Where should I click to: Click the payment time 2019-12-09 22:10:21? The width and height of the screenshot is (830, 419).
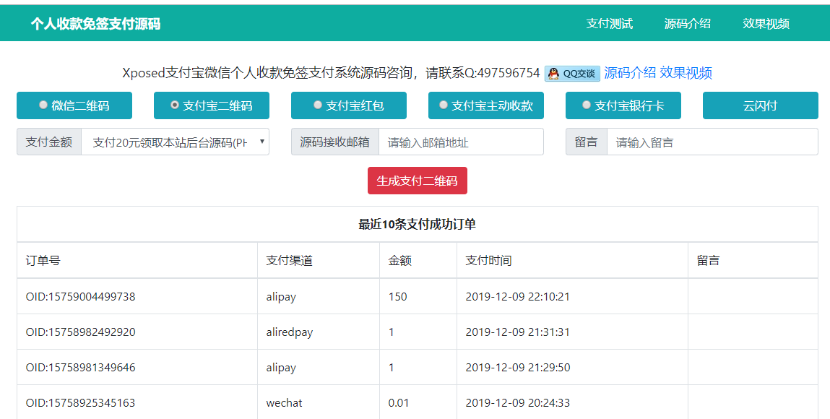pos(518,297)
